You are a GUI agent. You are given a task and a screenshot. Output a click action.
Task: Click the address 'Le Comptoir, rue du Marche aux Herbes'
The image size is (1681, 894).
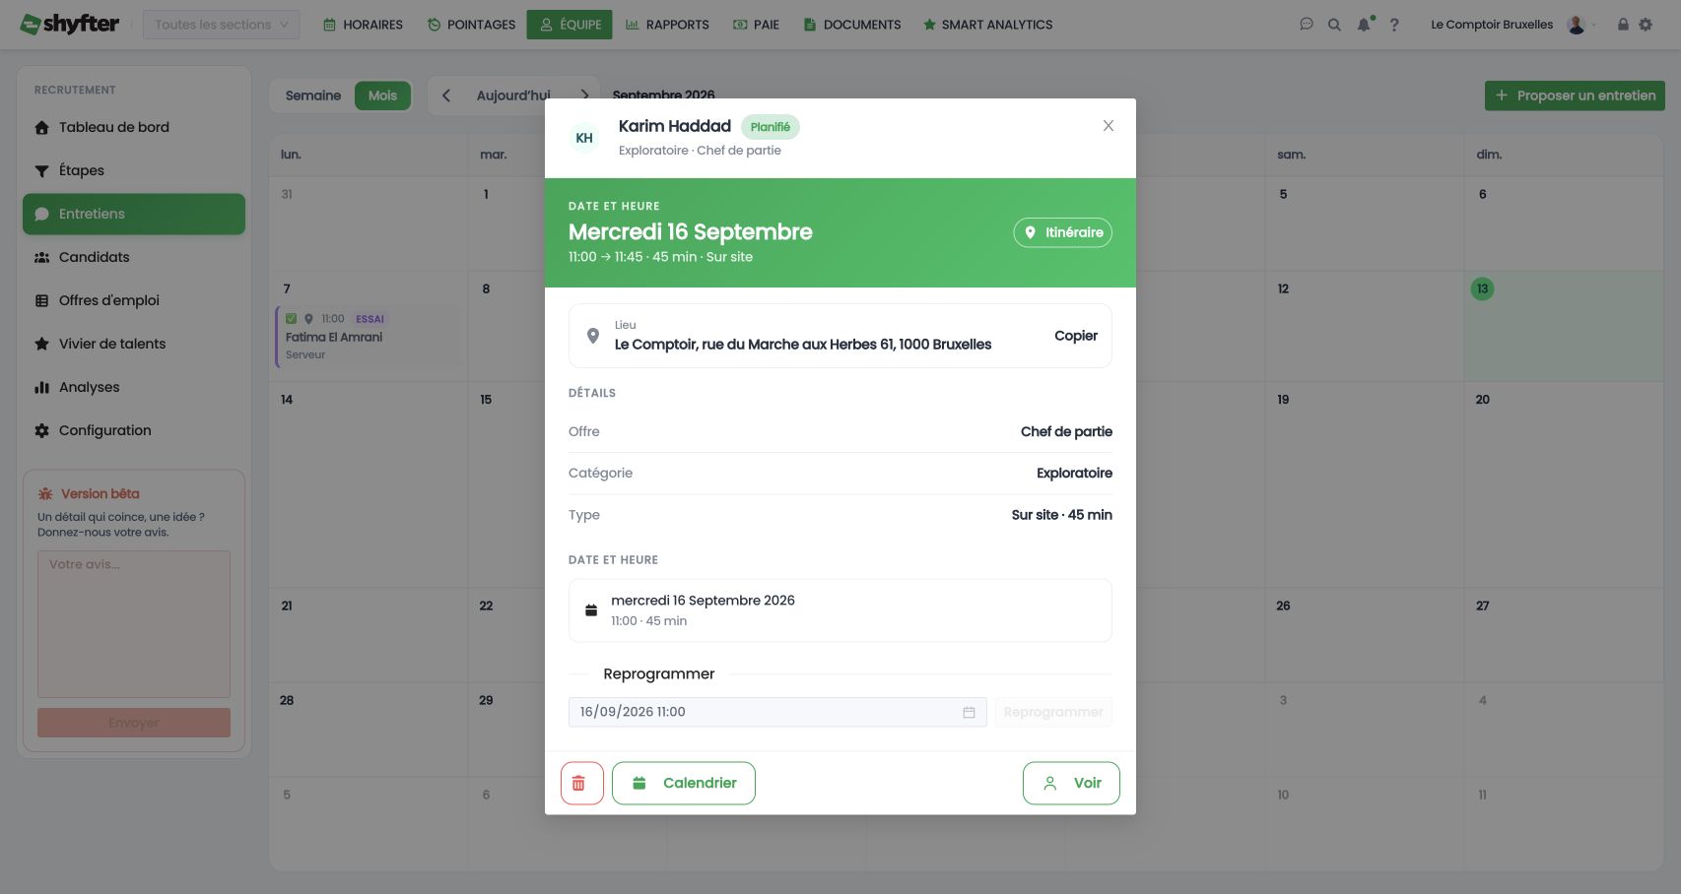click(803, 345)
